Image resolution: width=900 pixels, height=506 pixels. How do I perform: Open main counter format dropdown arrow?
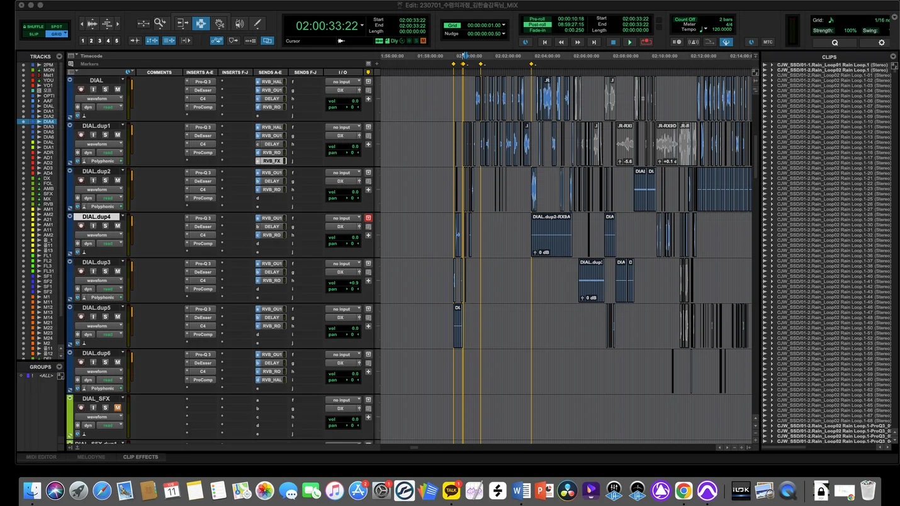(x=363, y=25)
